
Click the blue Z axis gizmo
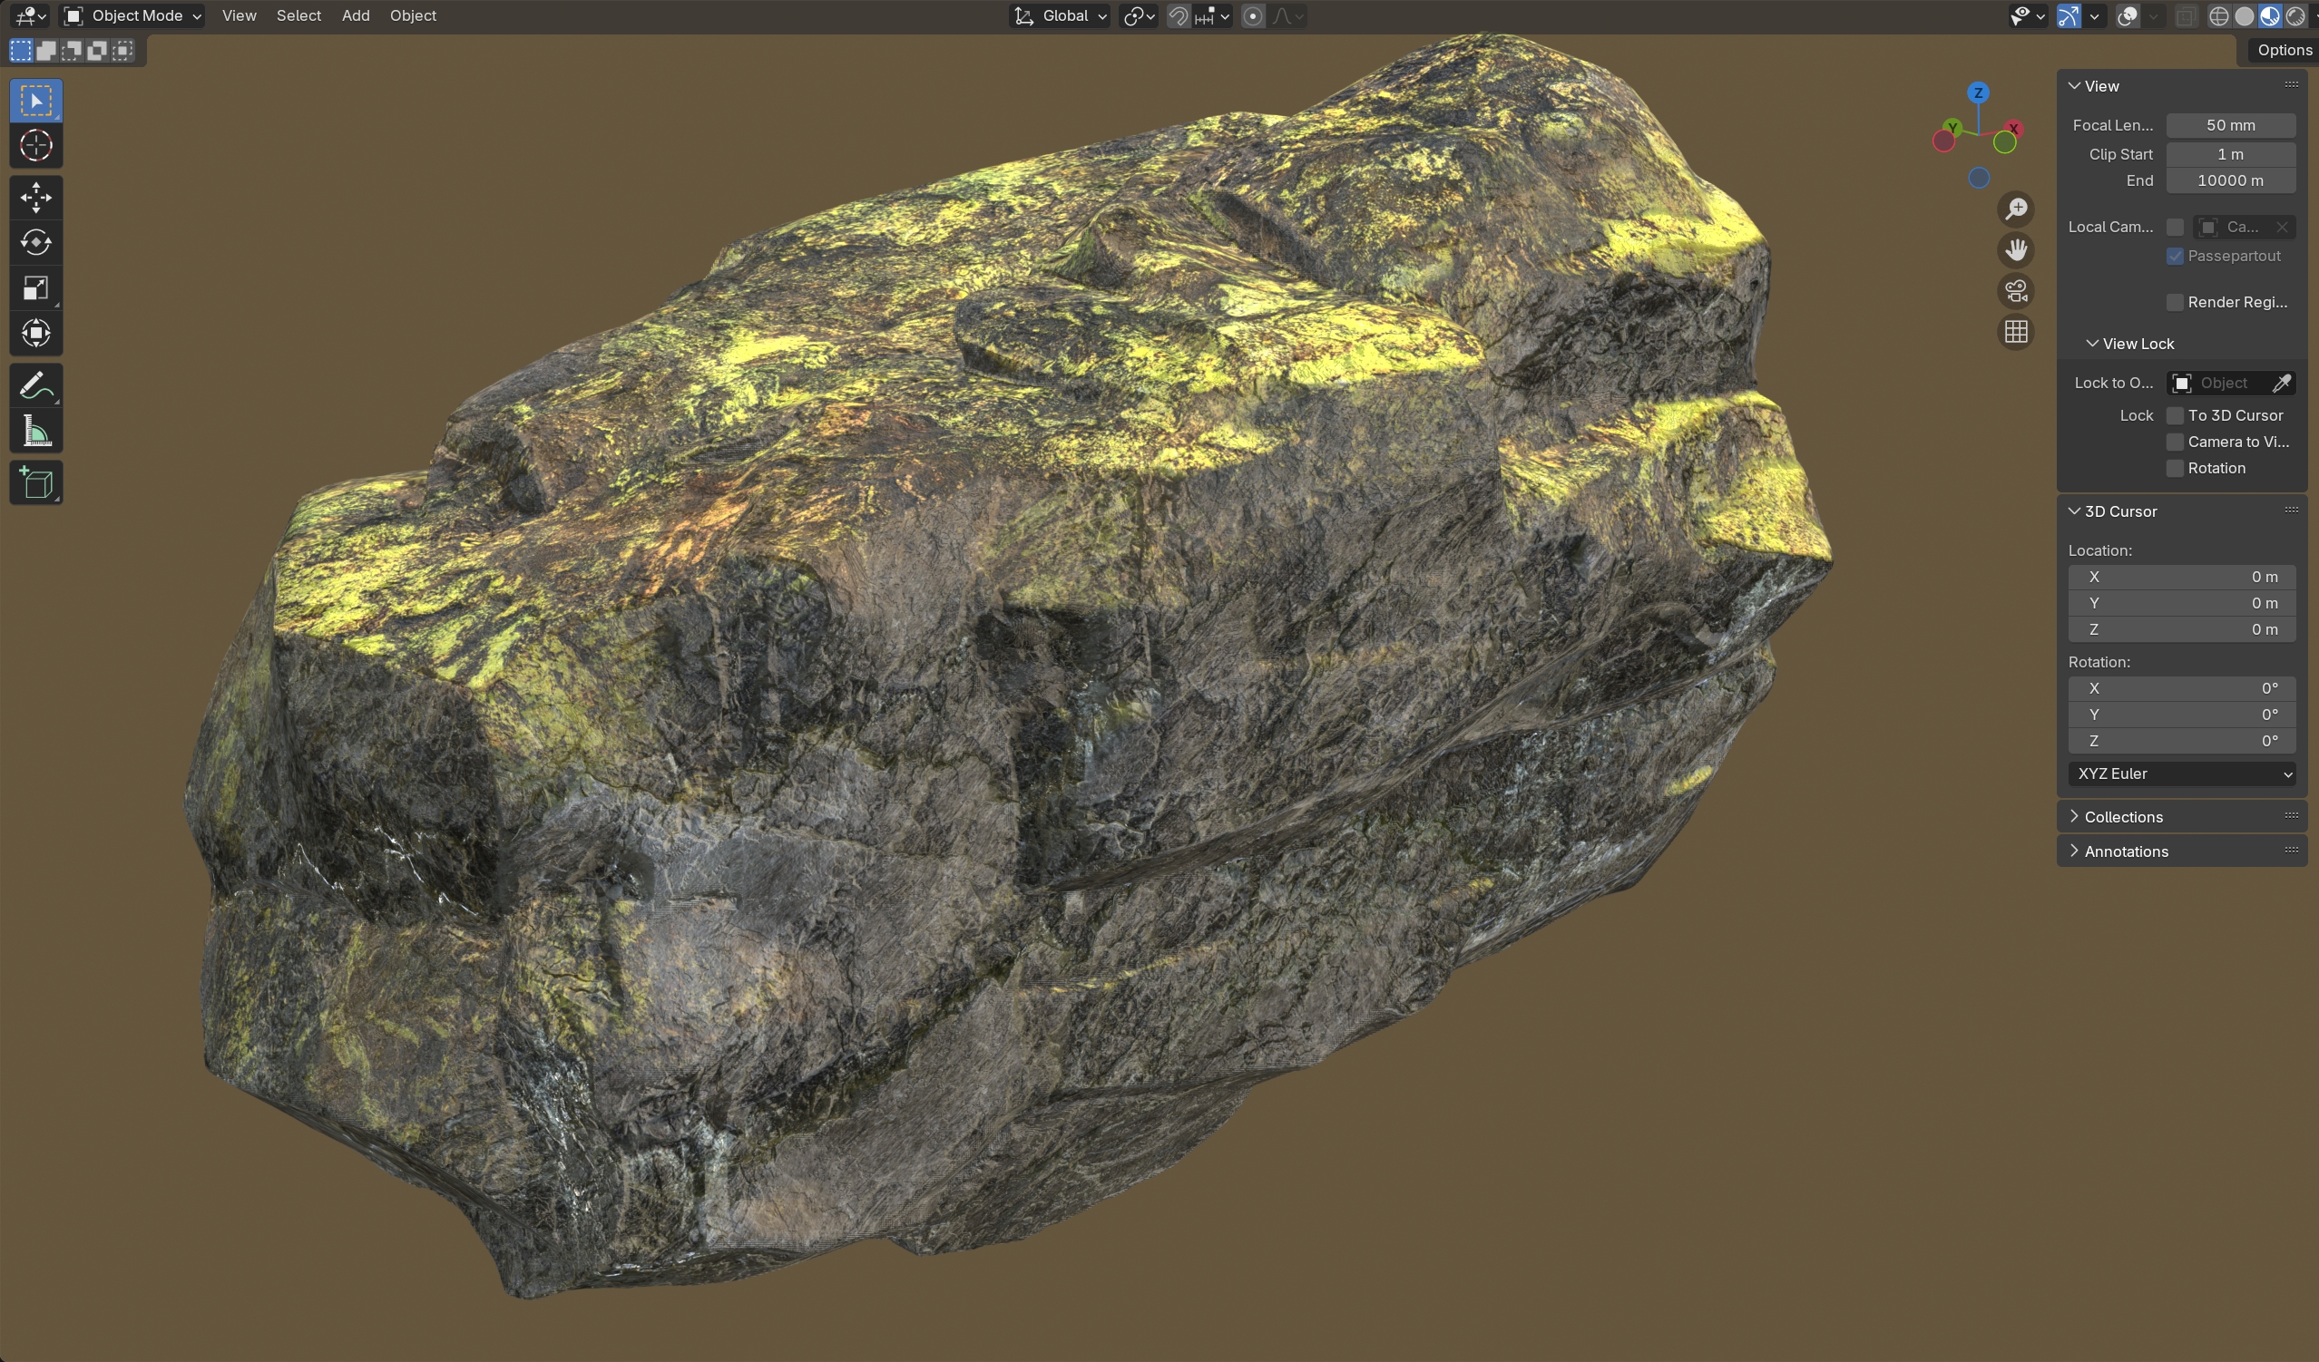pyautogui.click(x=1978, y=92)
